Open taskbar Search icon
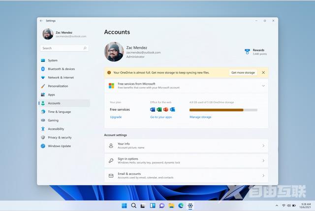This screenshot has width=315, height=211. click(x=133, y=206)
